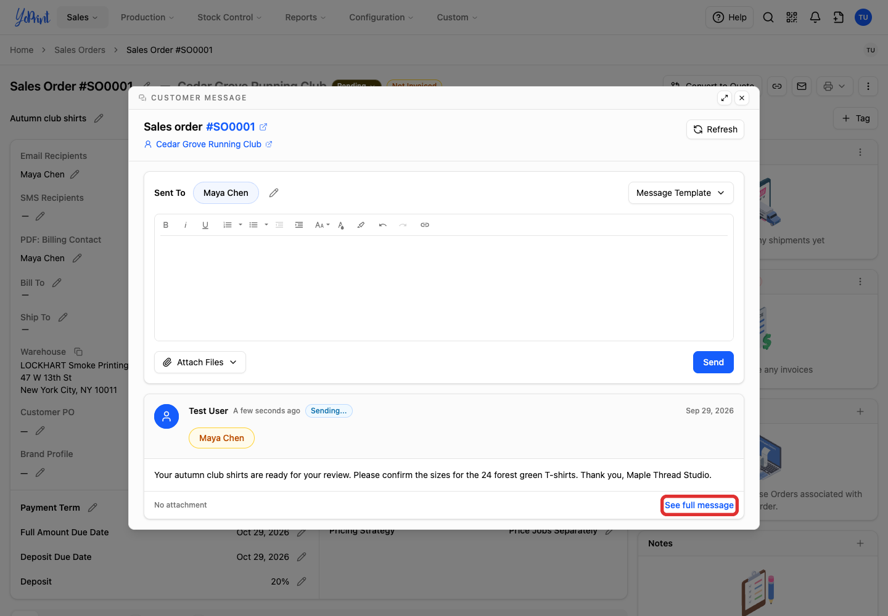Edit Email Recipients Maya Chen pencil
888x616 pixels.
75,174
